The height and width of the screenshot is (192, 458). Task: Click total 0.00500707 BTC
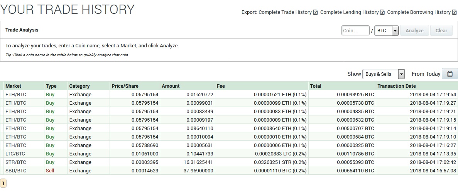pos(355,128)
